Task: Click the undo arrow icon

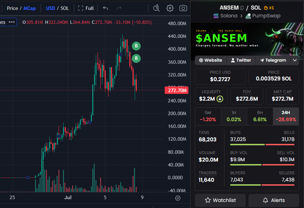Action: 105,8
